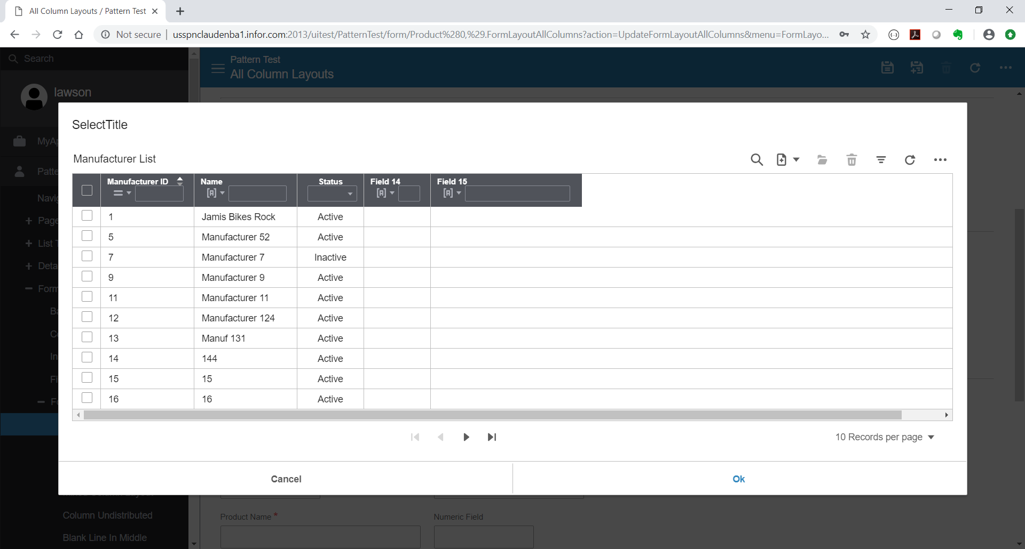Open Field 14 filter type dropdown
Screen dimensions: 1025x549
pyautogui.click(x=385, y=193)
